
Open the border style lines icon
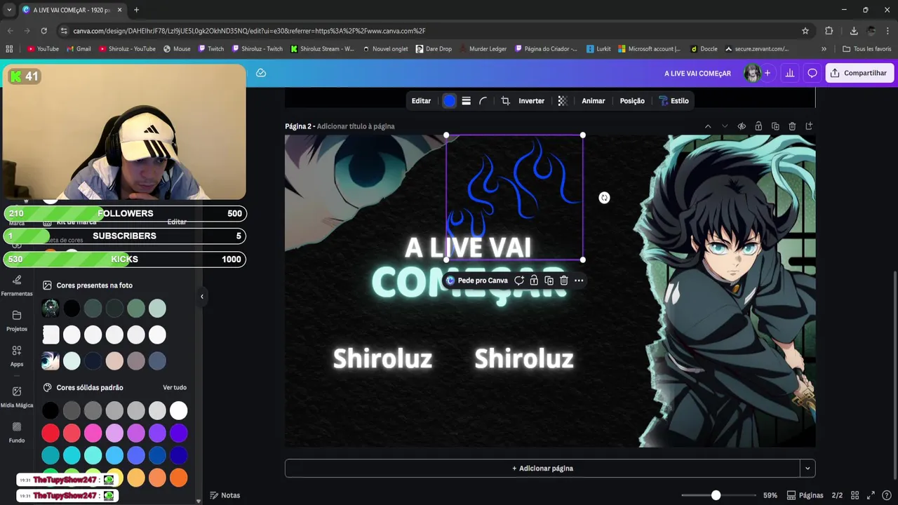point(466,101)
